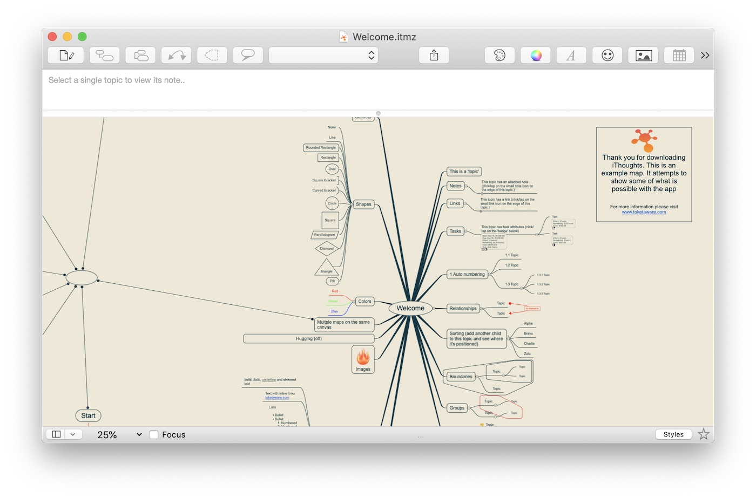Toggle the sidebar visibility at bottom left
Viewport: 756px width, 498px height.
pyautogui.click(x=56, y=434)
